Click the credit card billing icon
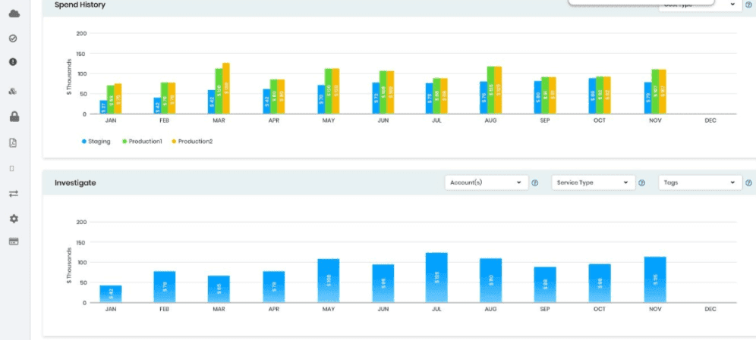756x340 pixels. (x=13, y=242)
